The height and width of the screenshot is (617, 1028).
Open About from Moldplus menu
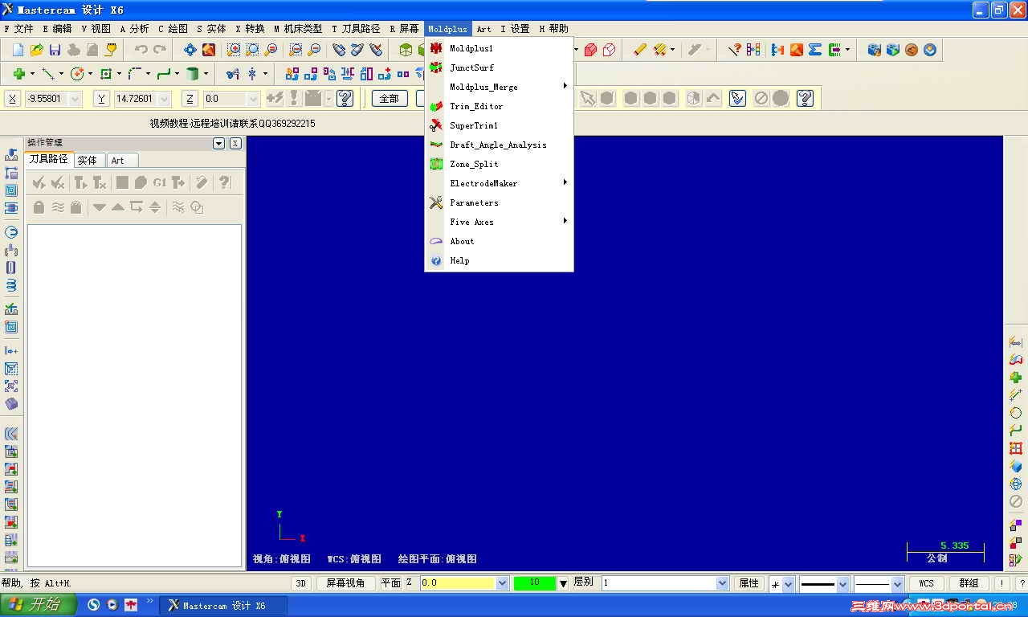pyautogui.click(x=499, y=241)
